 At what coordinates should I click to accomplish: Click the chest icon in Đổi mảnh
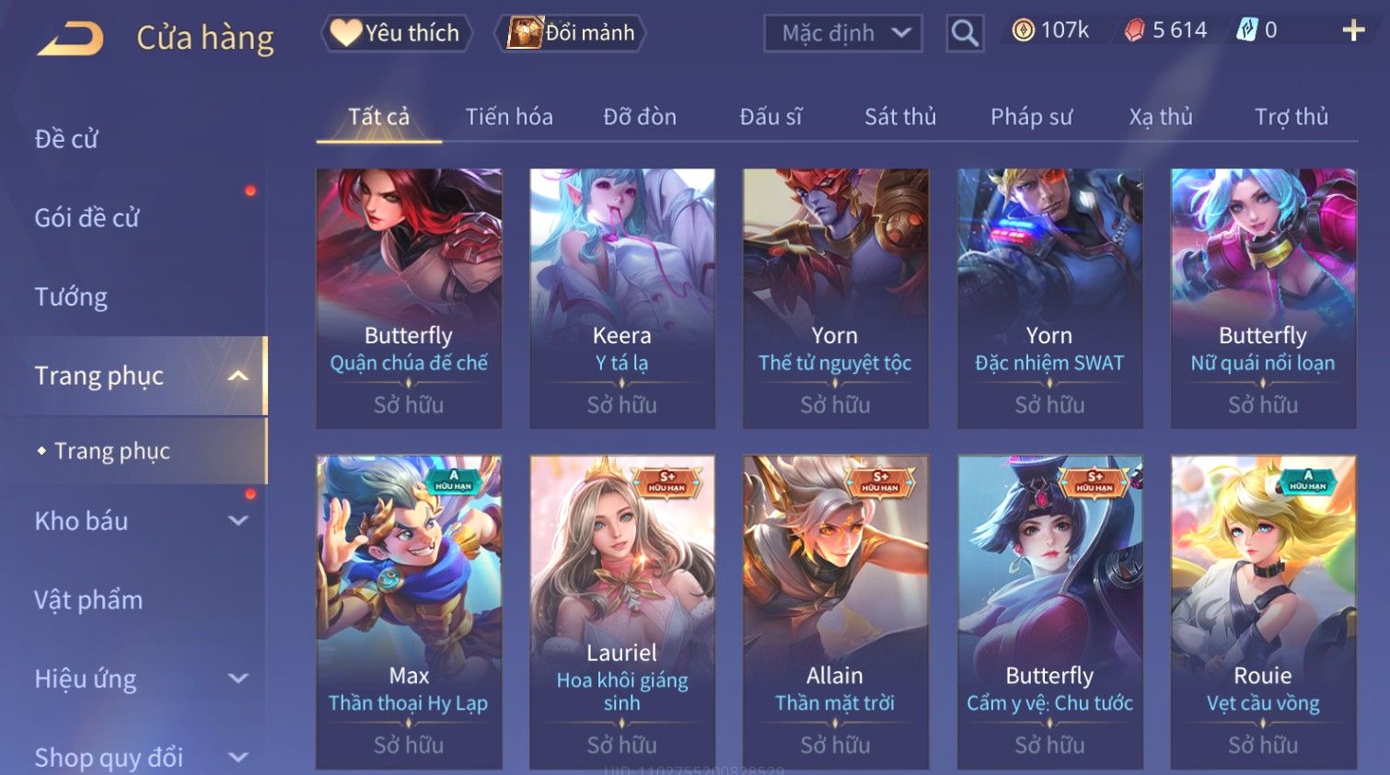coord(526,33)
